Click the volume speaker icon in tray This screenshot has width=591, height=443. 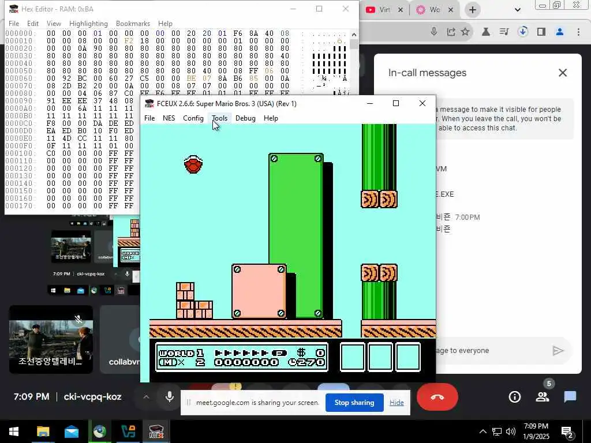510,431
